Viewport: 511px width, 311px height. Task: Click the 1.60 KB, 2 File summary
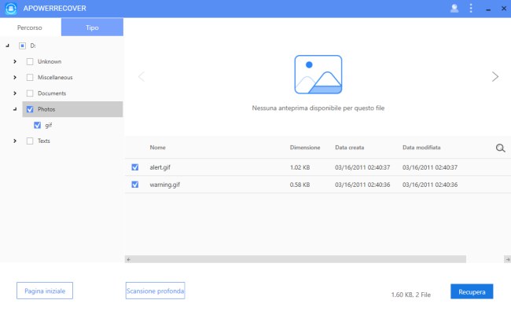[411, 295]
